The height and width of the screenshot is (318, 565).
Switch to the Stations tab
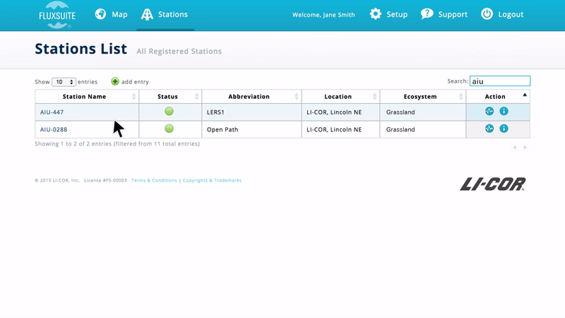click(165, 14)
